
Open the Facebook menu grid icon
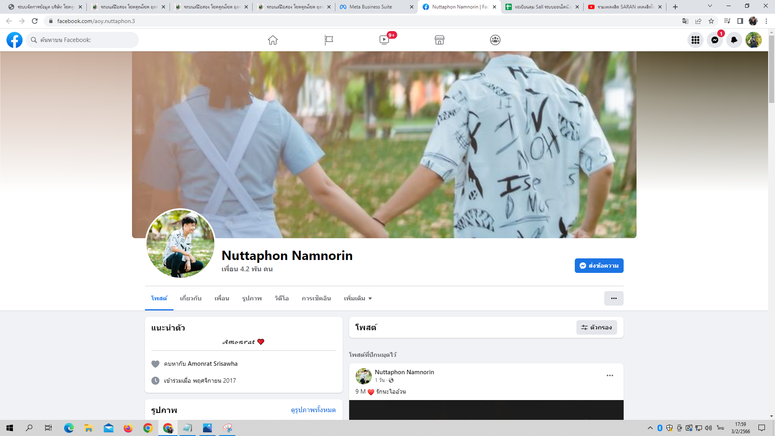695,40
